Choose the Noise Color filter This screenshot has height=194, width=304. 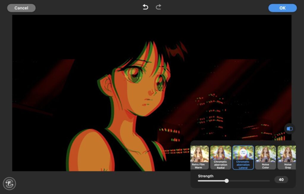click(265, 157)
